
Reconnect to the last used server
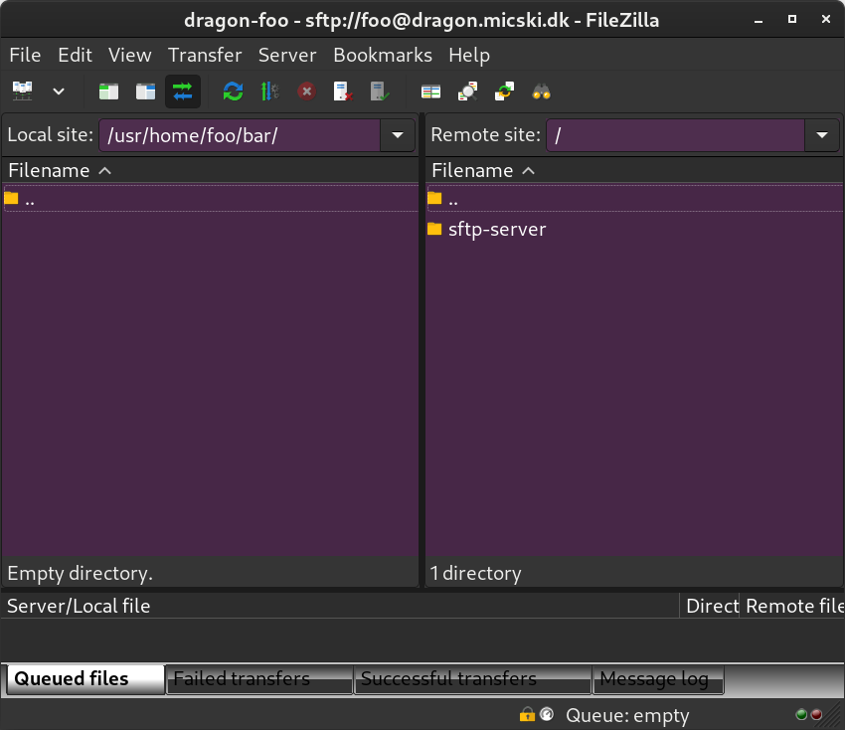point(380,91)
